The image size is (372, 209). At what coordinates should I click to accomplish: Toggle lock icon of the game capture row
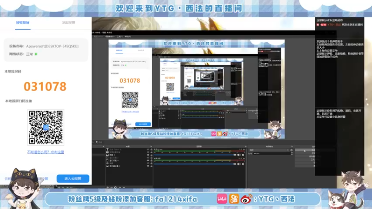tap(152, 163)
